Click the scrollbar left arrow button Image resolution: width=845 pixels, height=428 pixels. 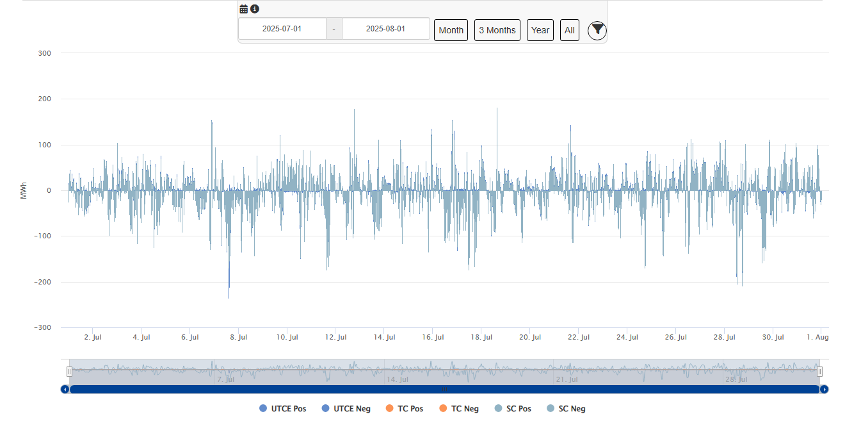click(65, 389)
